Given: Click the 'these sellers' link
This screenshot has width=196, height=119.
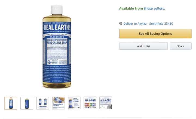Looking at the screenshot, I should point(154,8).
